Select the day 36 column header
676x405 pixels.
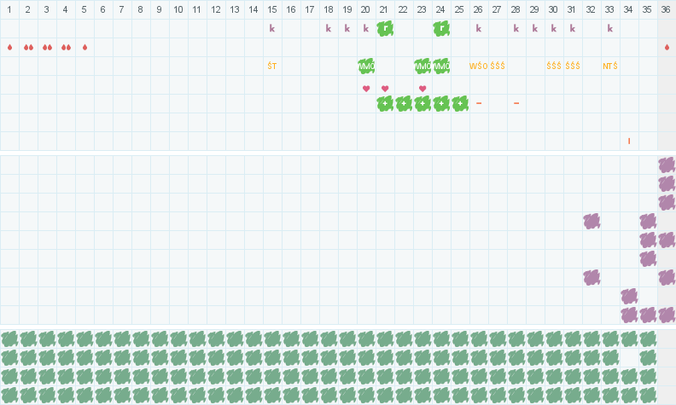click(x=667, y=9)
